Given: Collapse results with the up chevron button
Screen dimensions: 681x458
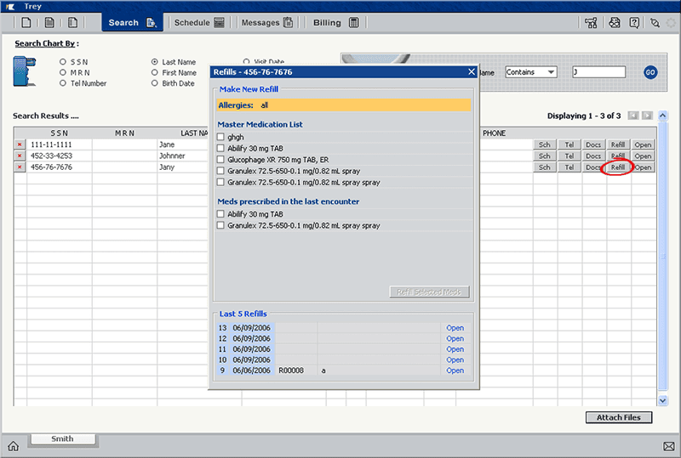Looking at the screenshot, I should pos(663,116).
